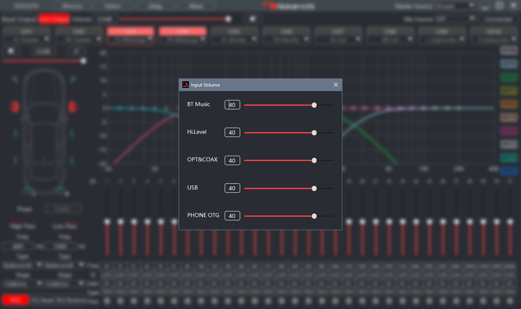
Task: Click the PHONE OTG volume number box
Action: (232, 216)
